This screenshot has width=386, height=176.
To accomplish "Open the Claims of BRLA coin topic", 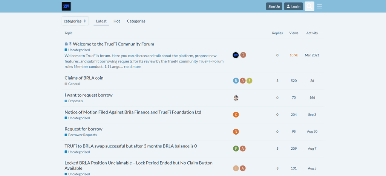I will pos(84,78).
